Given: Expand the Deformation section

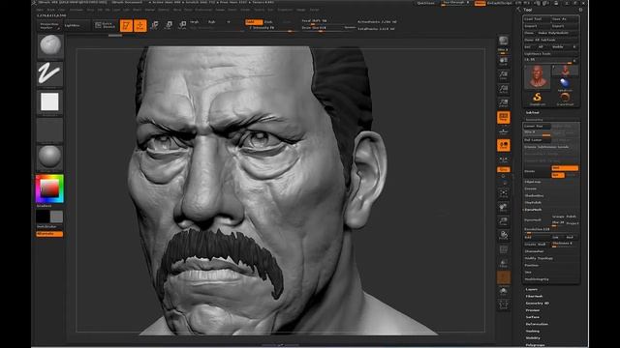Looking at the screenshot, I should click(x=537, y=324).
